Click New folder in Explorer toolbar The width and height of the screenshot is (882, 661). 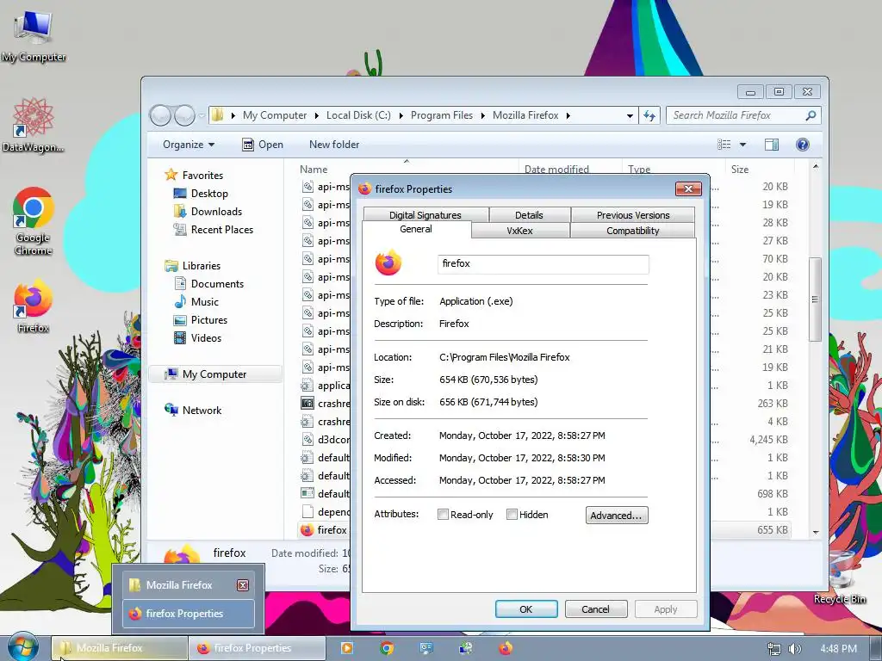pos(334,145)
